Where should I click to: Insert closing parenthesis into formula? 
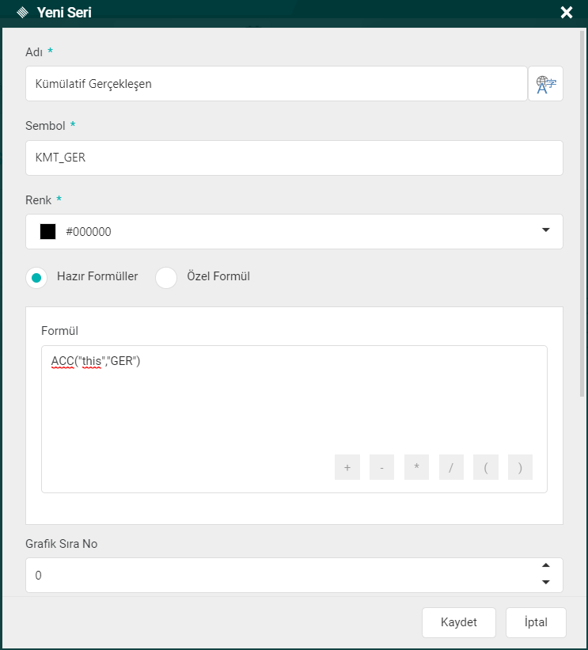tap(520, 467)
